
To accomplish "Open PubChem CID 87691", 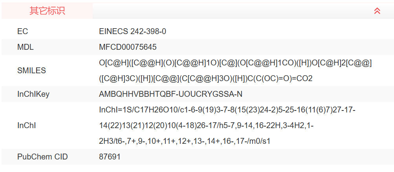I will click(x=110, y=157).
